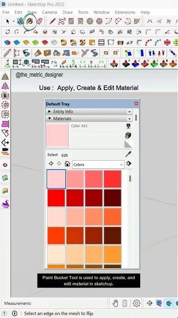This screenshot has width=178, height=318.
Task: Close the Entity Info panel with its x
Action: tap(129, 112)
